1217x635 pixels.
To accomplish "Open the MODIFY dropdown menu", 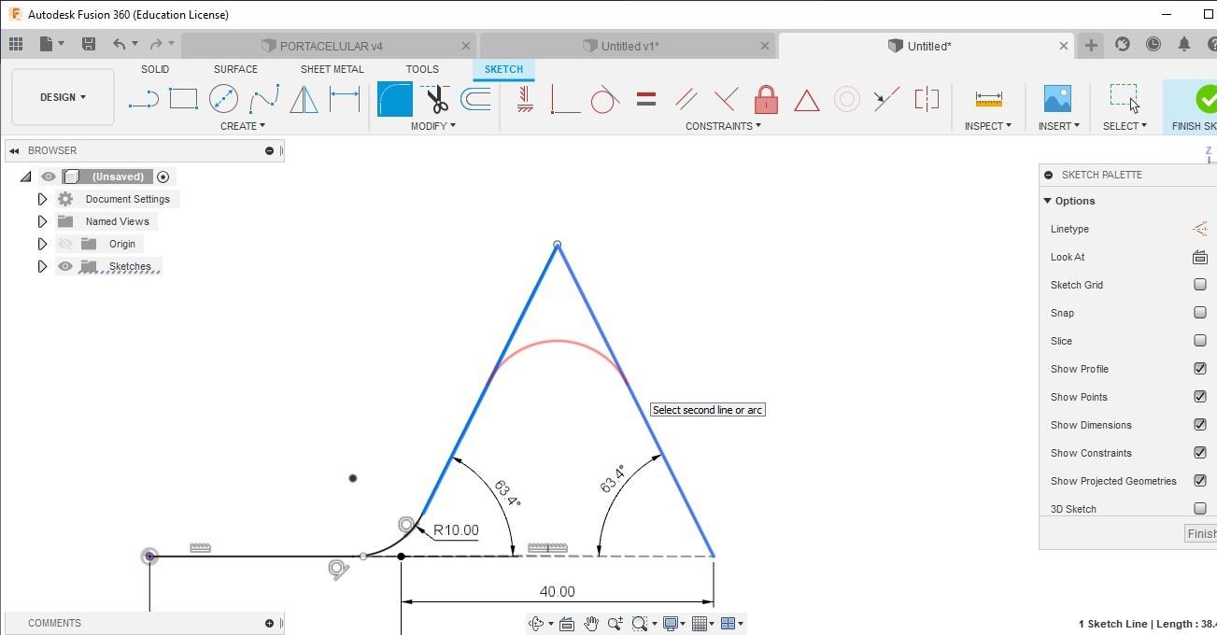I will coord(433,126).
